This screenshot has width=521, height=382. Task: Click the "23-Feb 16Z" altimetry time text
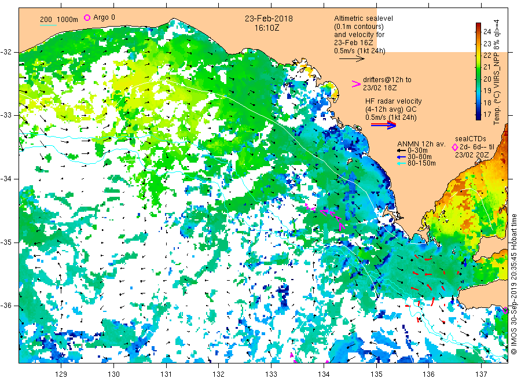click(354, 43)
